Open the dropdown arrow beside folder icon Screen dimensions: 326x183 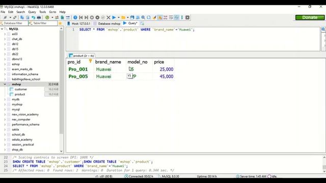pyautogui.click(x=128, y=18)
